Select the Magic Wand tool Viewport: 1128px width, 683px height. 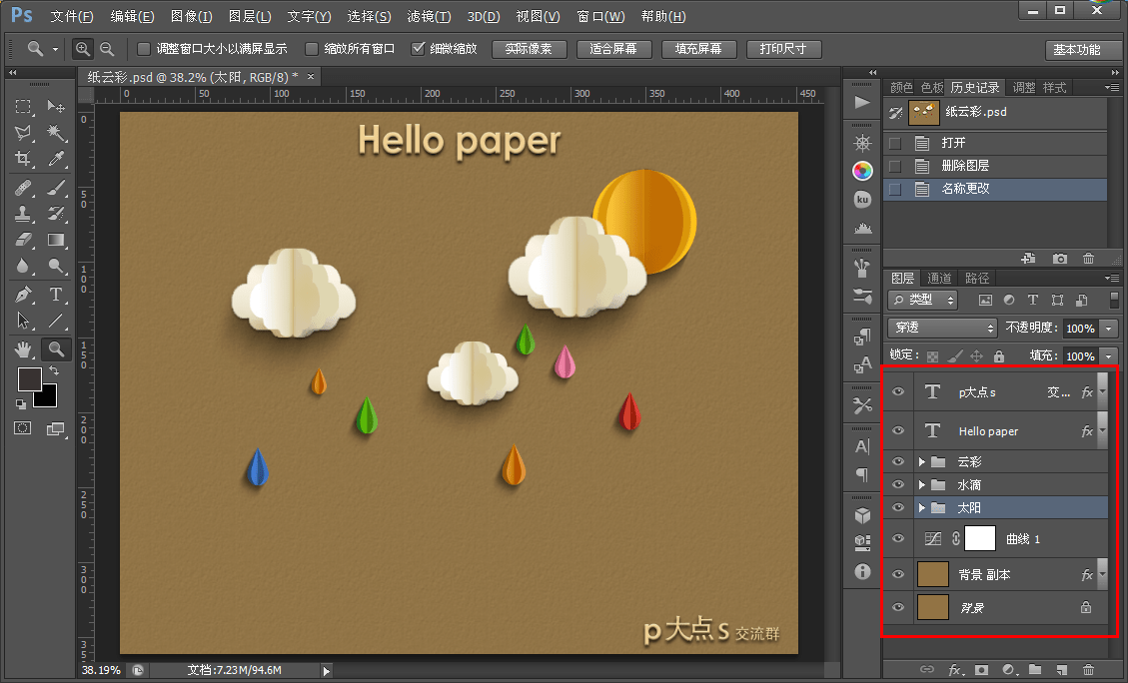(55, 132)
